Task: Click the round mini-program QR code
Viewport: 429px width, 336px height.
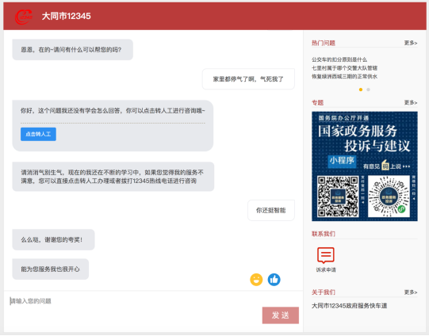Action: (x=389, y=197)
